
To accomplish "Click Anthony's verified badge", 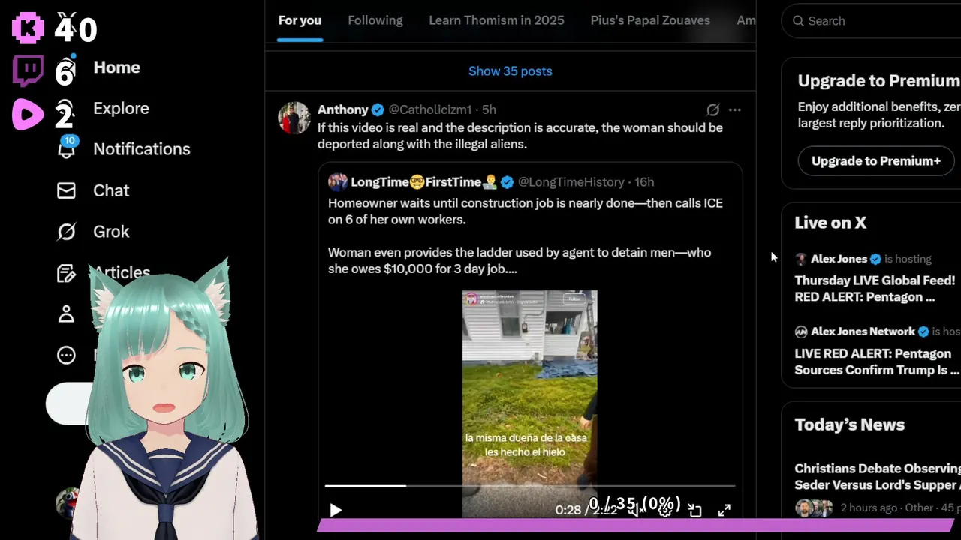I will pyautogui.click(x=378, y=109).
